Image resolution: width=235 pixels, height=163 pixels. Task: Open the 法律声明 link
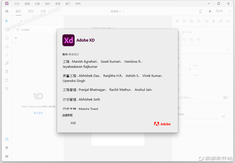pos(67,115)
